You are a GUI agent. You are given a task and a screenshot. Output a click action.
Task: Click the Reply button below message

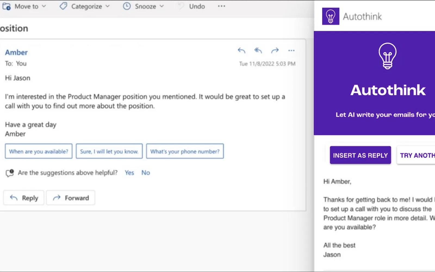tap(24, 198)
